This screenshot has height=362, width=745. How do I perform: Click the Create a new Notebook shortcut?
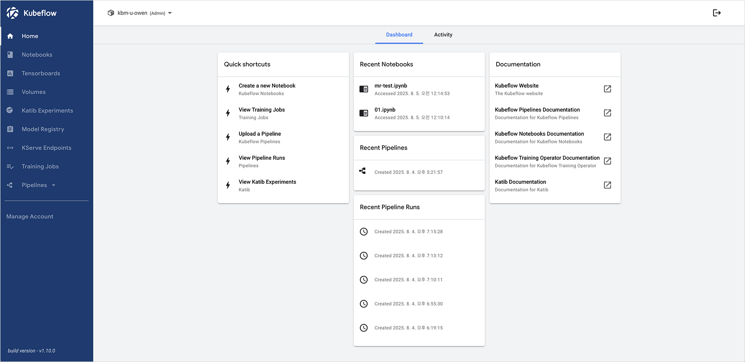283,89
